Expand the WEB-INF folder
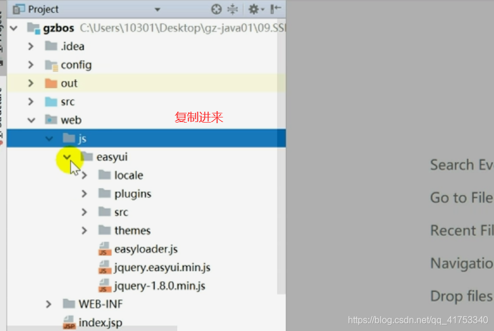This screenshot has width=494, height=331. click(x=48, y=304)
